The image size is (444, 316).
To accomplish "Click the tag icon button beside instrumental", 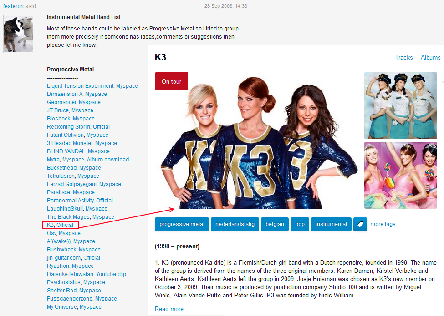I will tap(360, 224).
